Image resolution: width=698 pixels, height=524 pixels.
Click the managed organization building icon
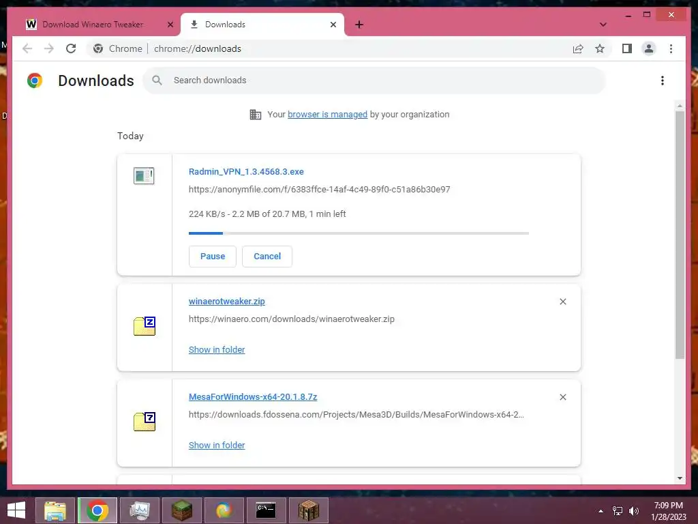[256, 115]
